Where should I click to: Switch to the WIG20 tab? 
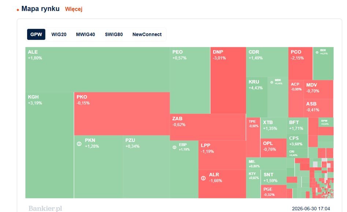coord(59,34)
